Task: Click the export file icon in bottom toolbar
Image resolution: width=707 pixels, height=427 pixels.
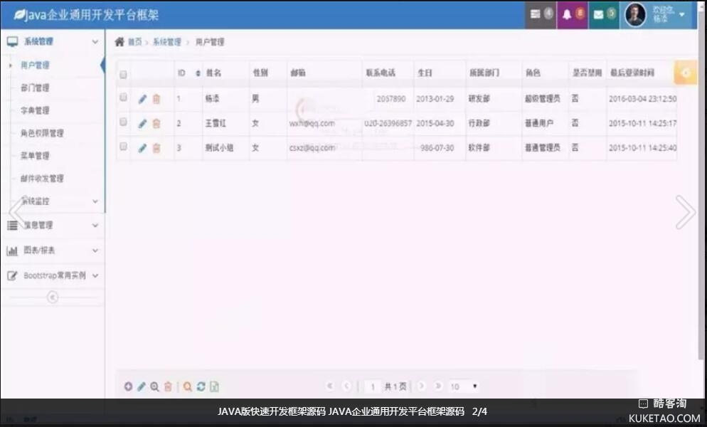Action: click(x=214, y=386)
